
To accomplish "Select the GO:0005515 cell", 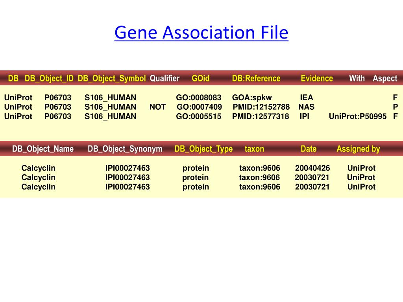I will [x=199, y=116].
